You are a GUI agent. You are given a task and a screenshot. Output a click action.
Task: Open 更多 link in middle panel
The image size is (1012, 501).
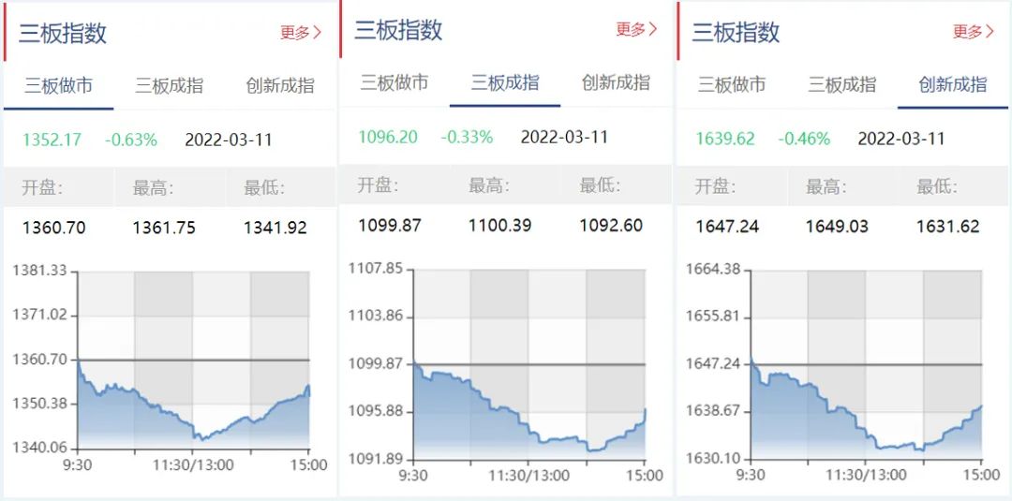636,29
